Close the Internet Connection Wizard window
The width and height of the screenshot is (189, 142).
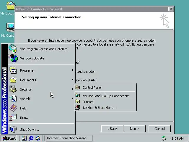pyautogui.click(x=171, y=9)
